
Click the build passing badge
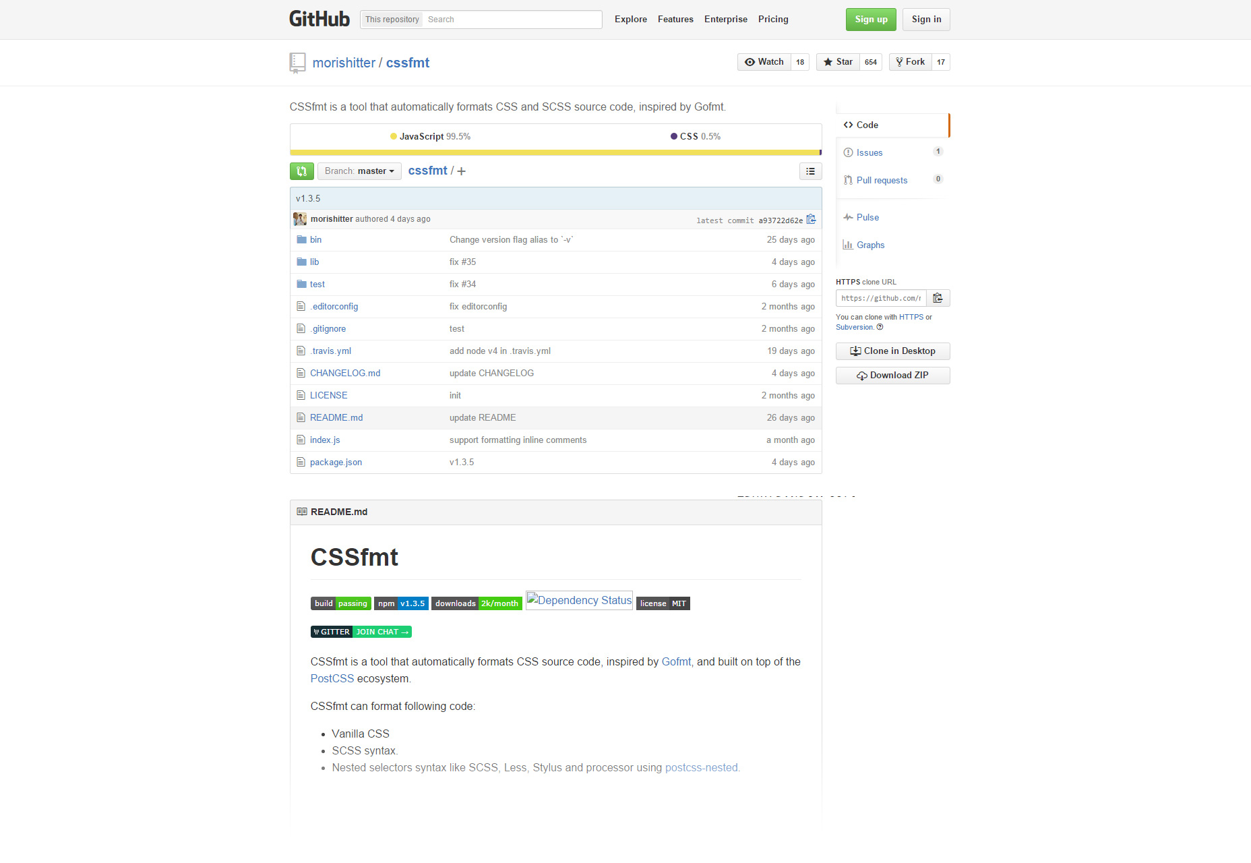coord(340,603)
